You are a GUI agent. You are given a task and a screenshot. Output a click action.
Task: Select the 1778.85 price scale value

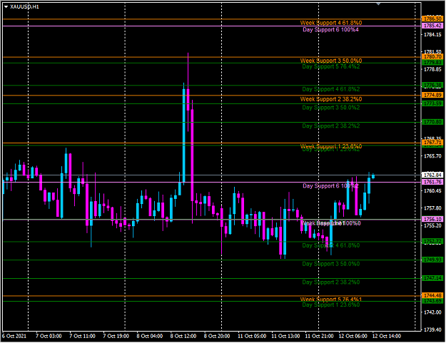click(x=432, y=69)
